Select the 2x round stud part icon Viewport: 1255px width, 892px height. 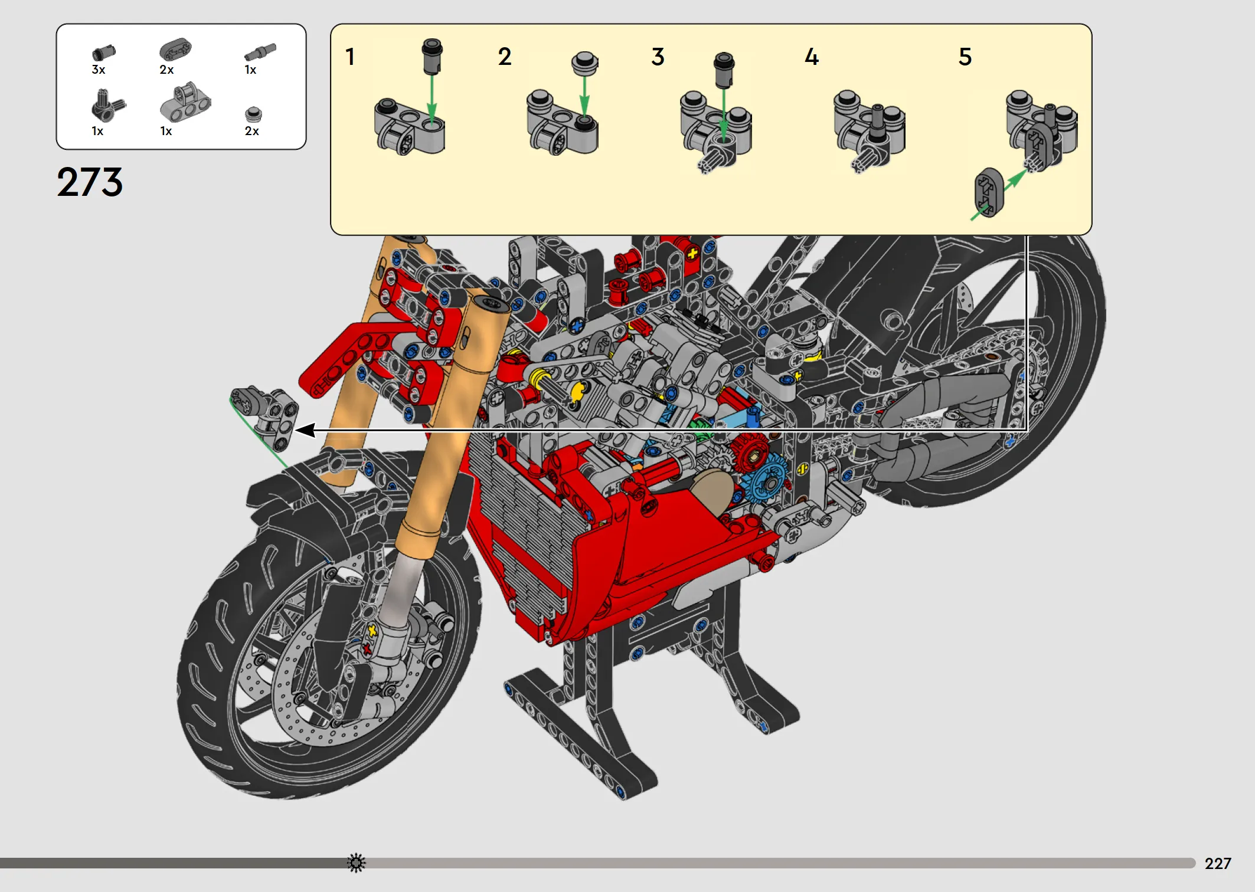tap(253, 114)
